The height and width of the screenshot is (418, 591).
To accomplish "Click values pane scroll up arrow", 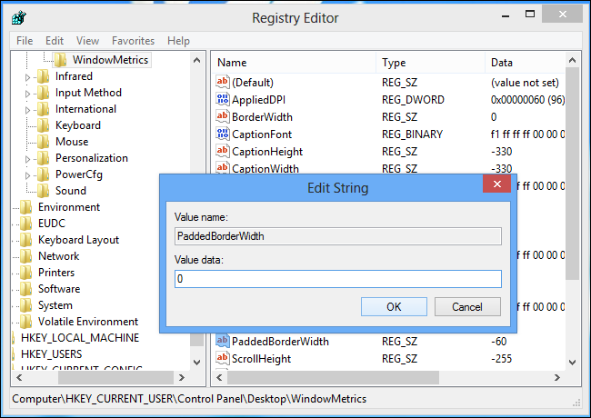I will tap(572, 60).
